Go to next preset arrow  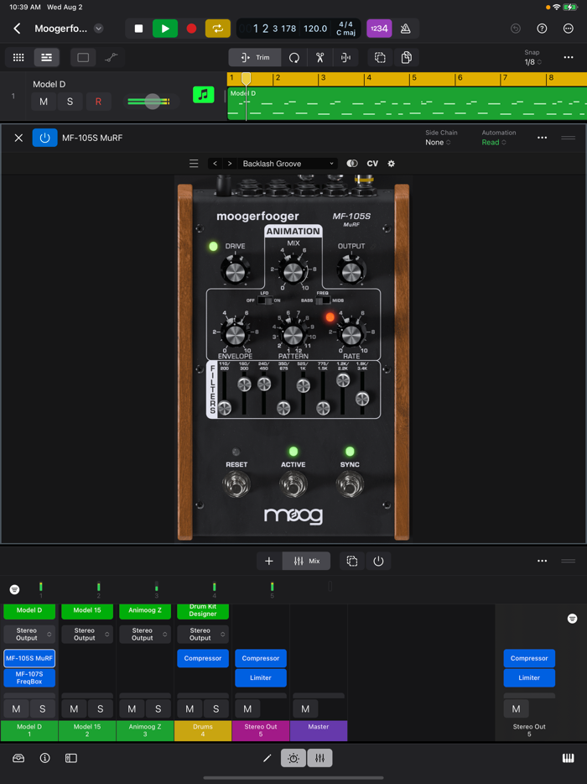[x=229, y=164]
